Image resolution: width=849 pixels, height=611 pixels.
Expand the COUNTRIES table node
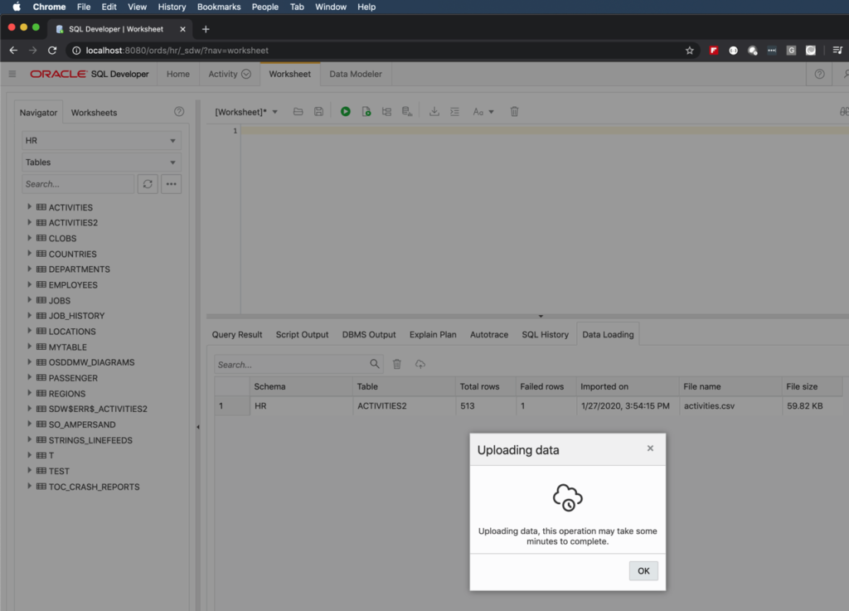29,254
